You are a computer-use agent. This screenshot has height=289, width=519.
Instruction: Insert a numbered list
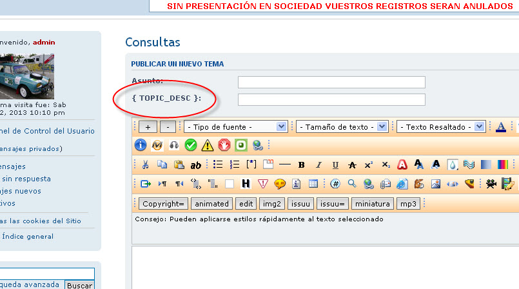235,164
